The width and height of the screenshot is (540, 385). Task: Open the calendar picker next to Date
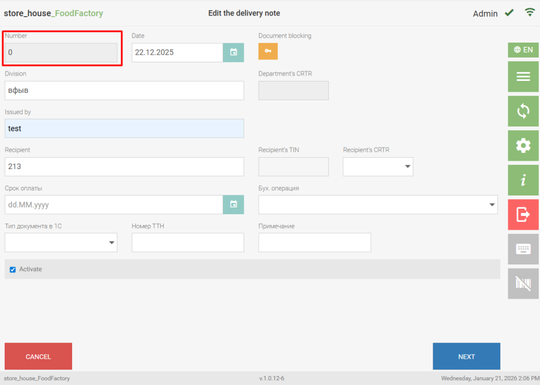pos(233,52)
